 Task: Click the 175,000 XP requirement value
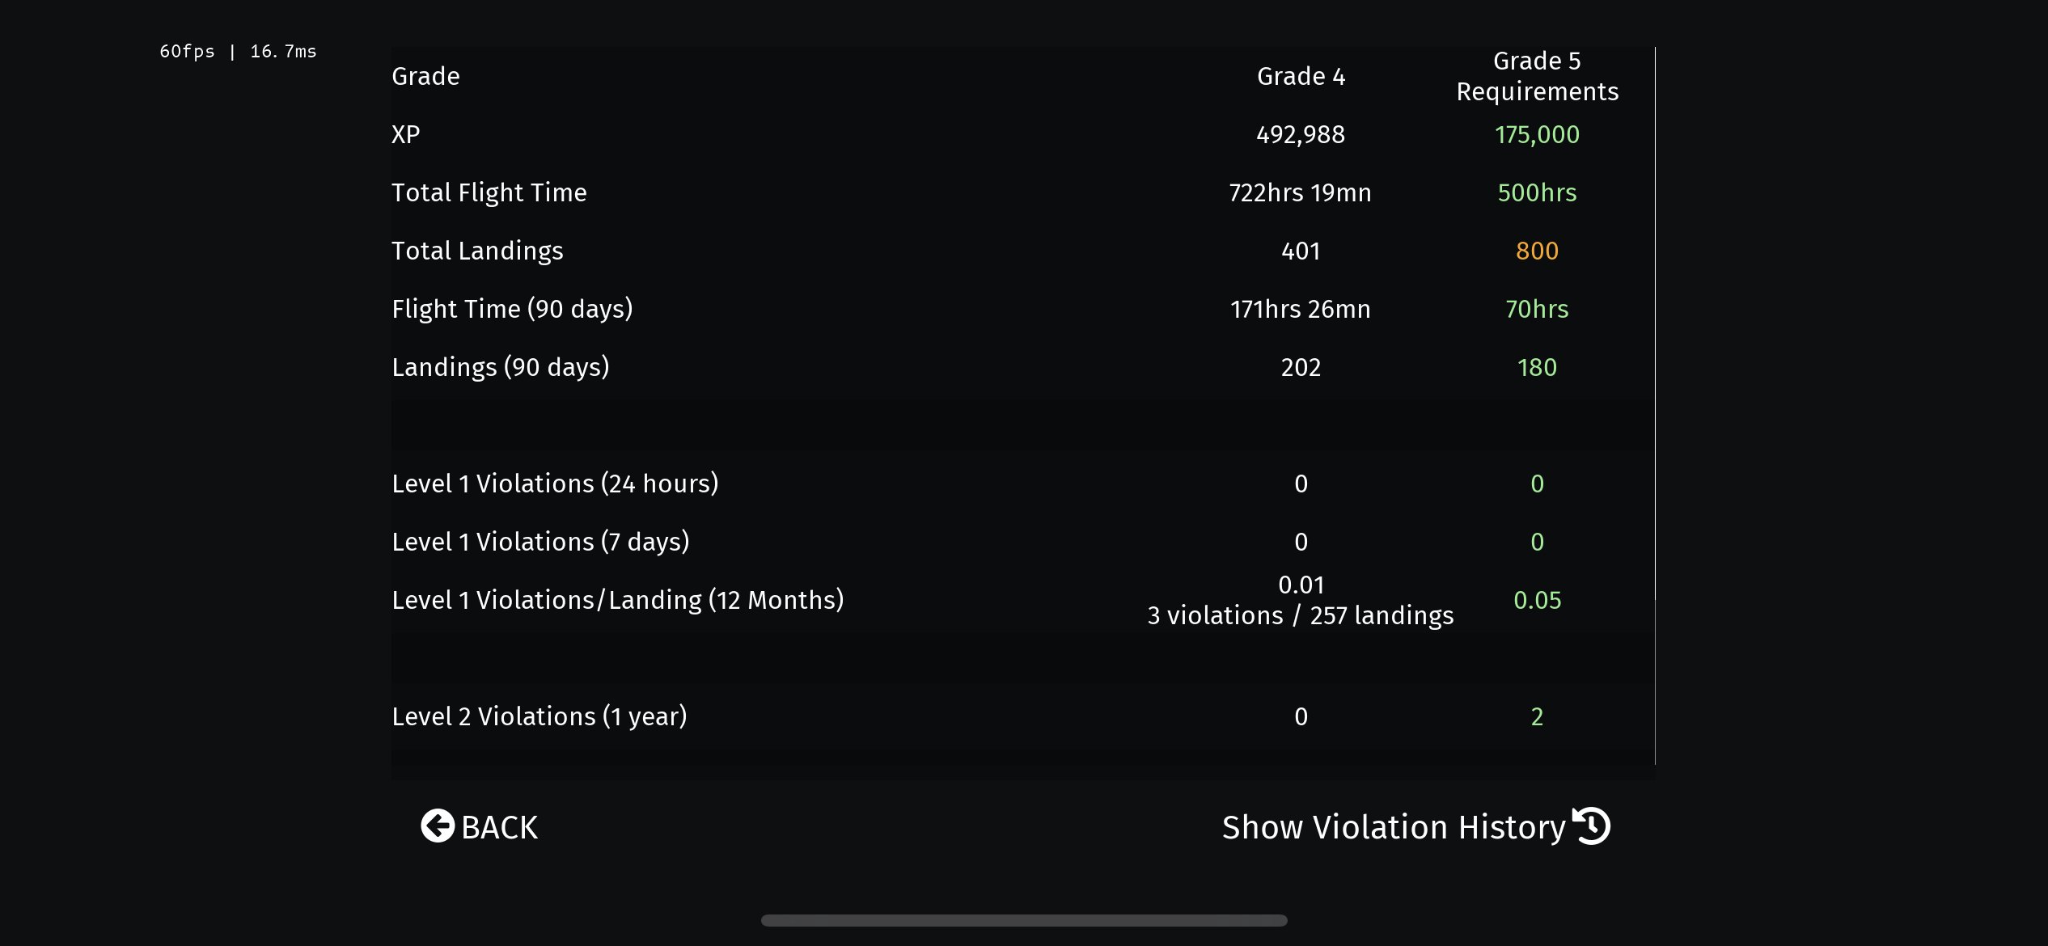click(x=1537, y=134)
